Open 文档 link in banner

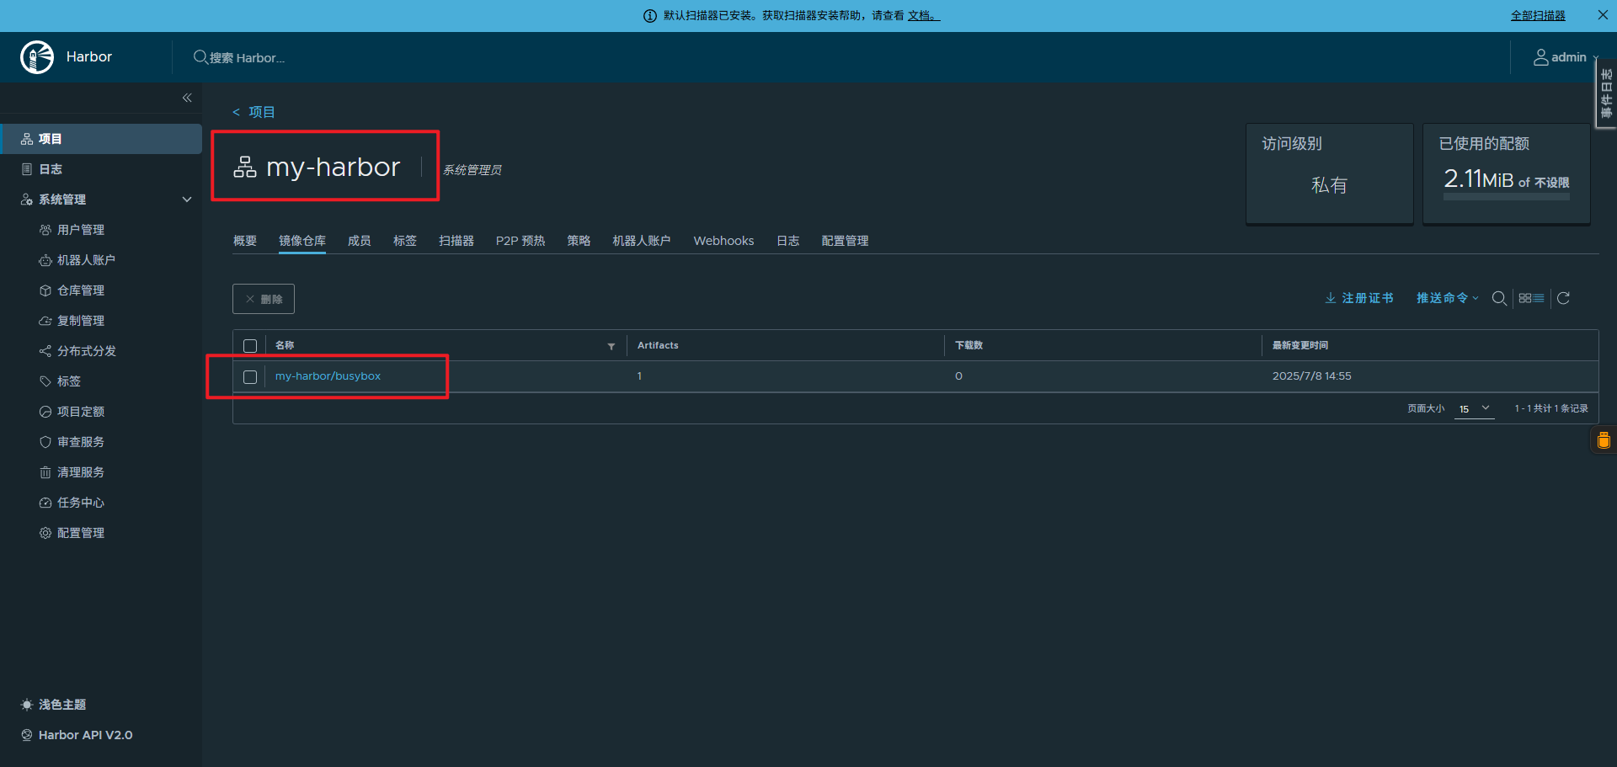pos(924,15)
